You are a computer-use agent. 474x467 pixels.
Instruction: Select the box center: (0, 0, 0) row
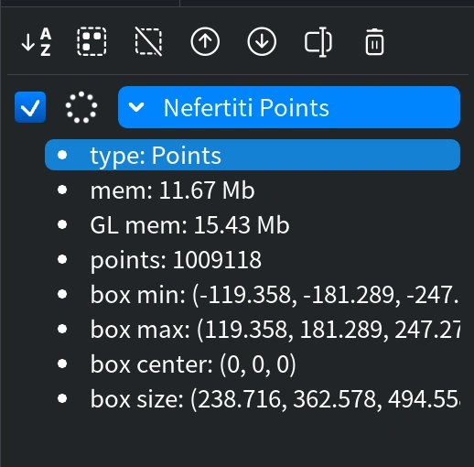253,364
